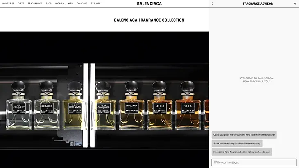
Task: Open the Fragrances menu
Action: pos(35,4)
